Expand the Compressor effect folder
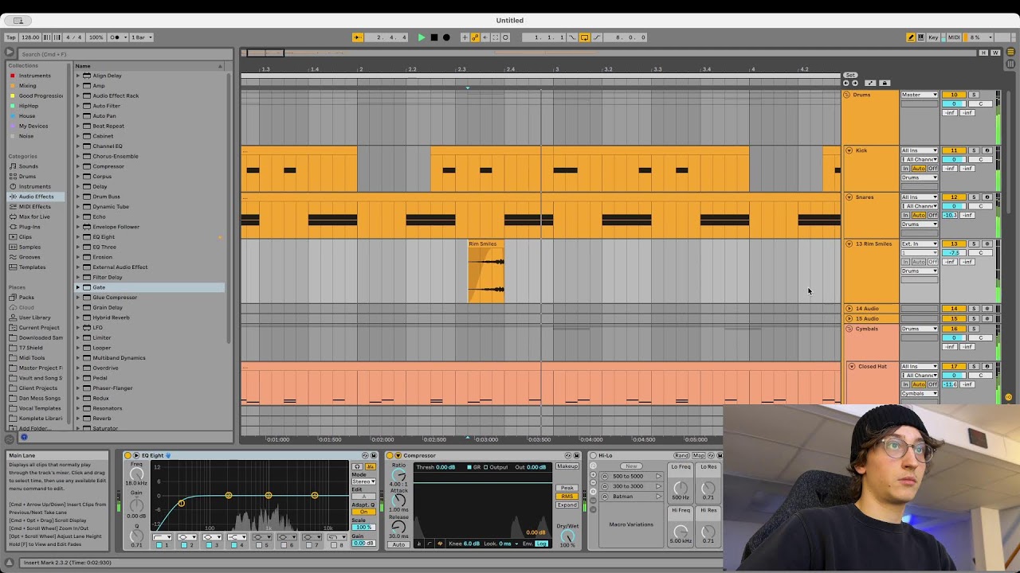Screen dimensions: 1020x573 [78, 166]
